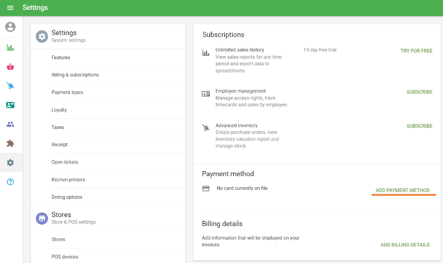Open Loyalty settings
The image size is (443, 263).
click(x=119, y=110)
